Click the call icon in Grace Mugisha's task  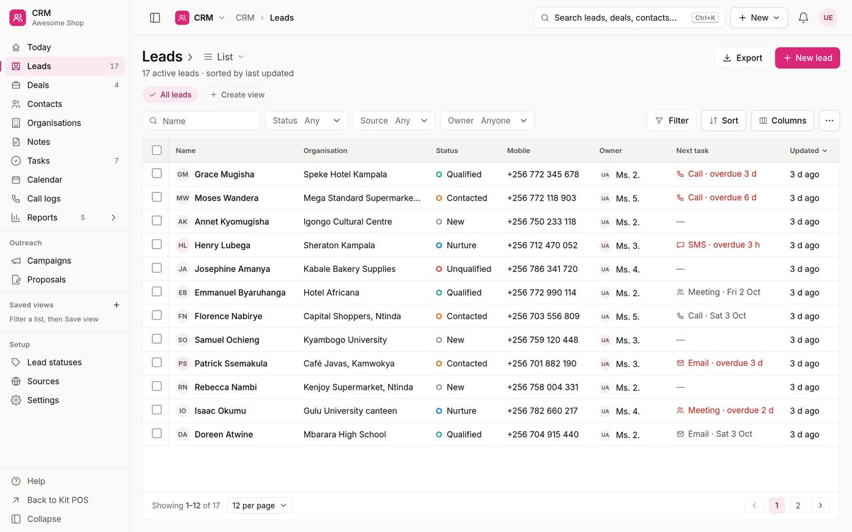[x=680, y=174]
